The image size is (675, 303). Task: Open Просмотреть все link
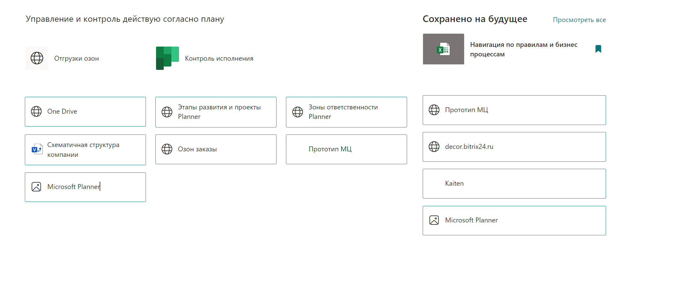tap(579, 20)
